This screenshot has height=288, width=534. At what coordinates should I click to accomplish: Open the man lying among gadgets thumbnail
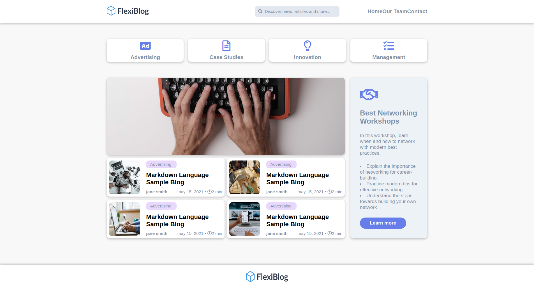[x=124, y=177]
